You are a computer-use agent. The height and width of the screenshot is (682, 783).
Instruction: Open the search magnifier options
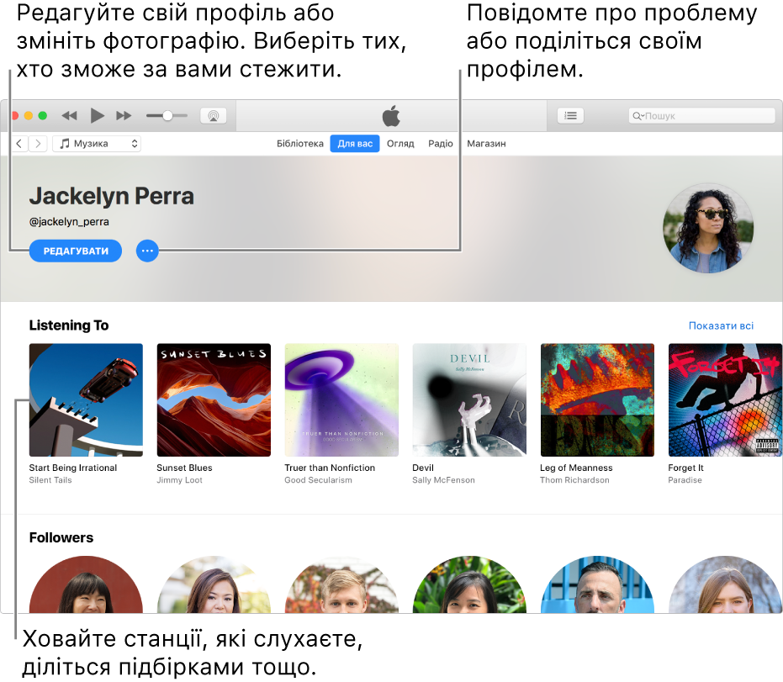[x=638, y=116]
